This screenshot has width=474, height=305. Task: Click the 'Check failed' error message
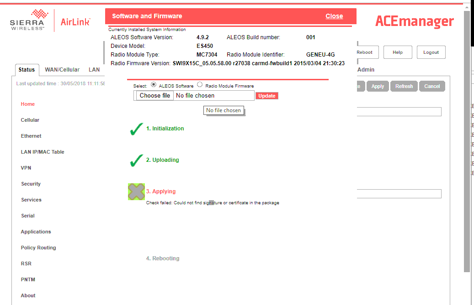tap(213, 203)
